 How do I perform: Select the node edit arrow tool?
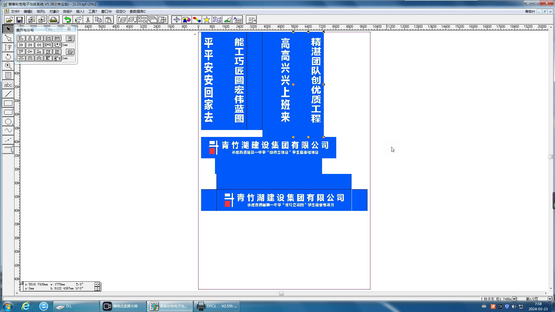click(8, 38)
